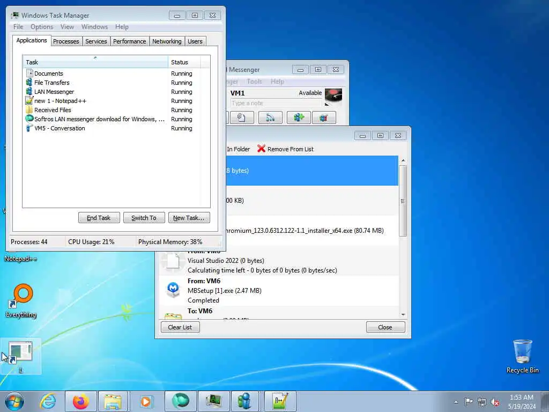
Task: Sort by the Status column header
Action: coord(184,62)
